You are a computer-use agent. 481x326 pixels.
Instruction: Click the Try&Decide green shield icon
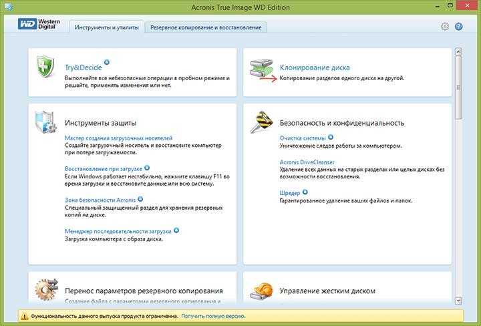tap(45, 66)
